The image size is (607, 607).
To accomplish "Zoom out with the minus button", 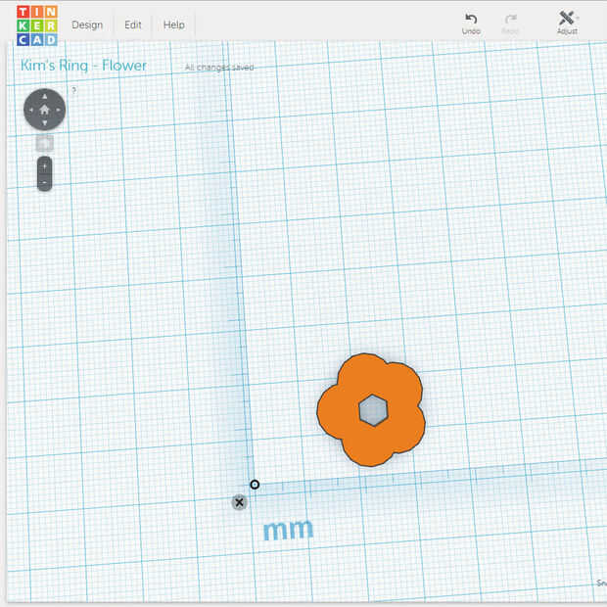I will [x=44, y=182].
